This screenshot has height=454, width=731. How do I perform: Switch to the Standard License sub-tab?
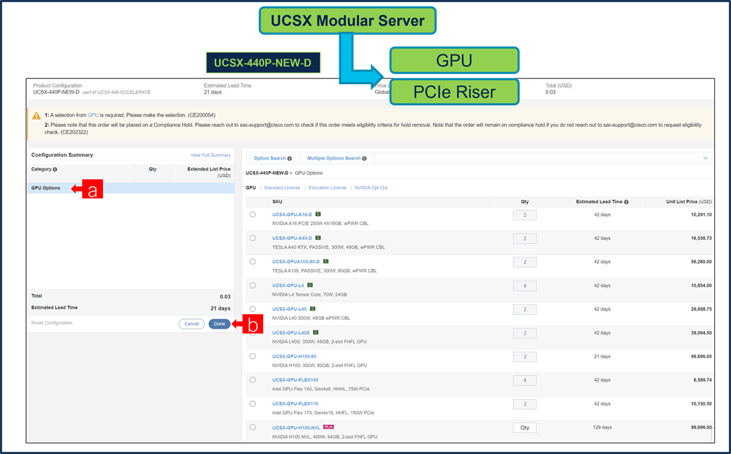(282, 188)
